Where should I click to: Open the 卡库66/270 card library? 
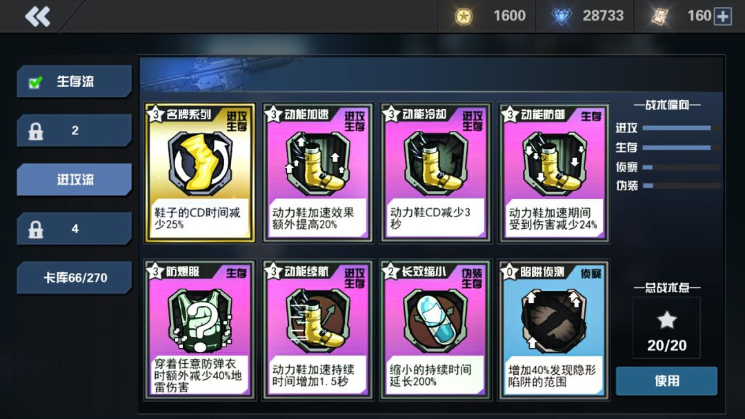(x=74, y=278)
